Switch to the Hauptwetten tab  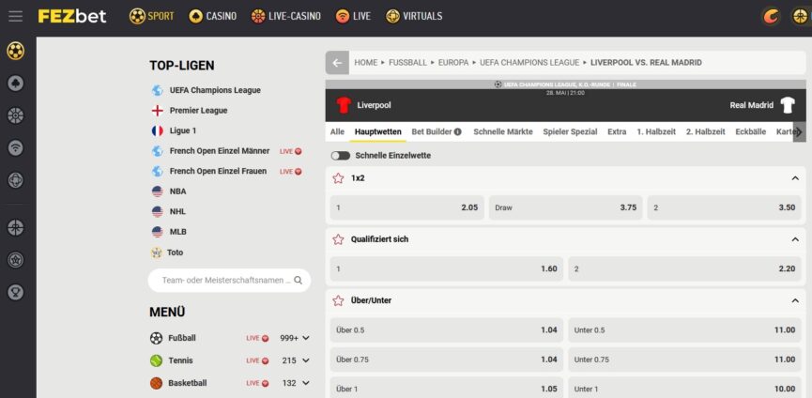[378, 132]
